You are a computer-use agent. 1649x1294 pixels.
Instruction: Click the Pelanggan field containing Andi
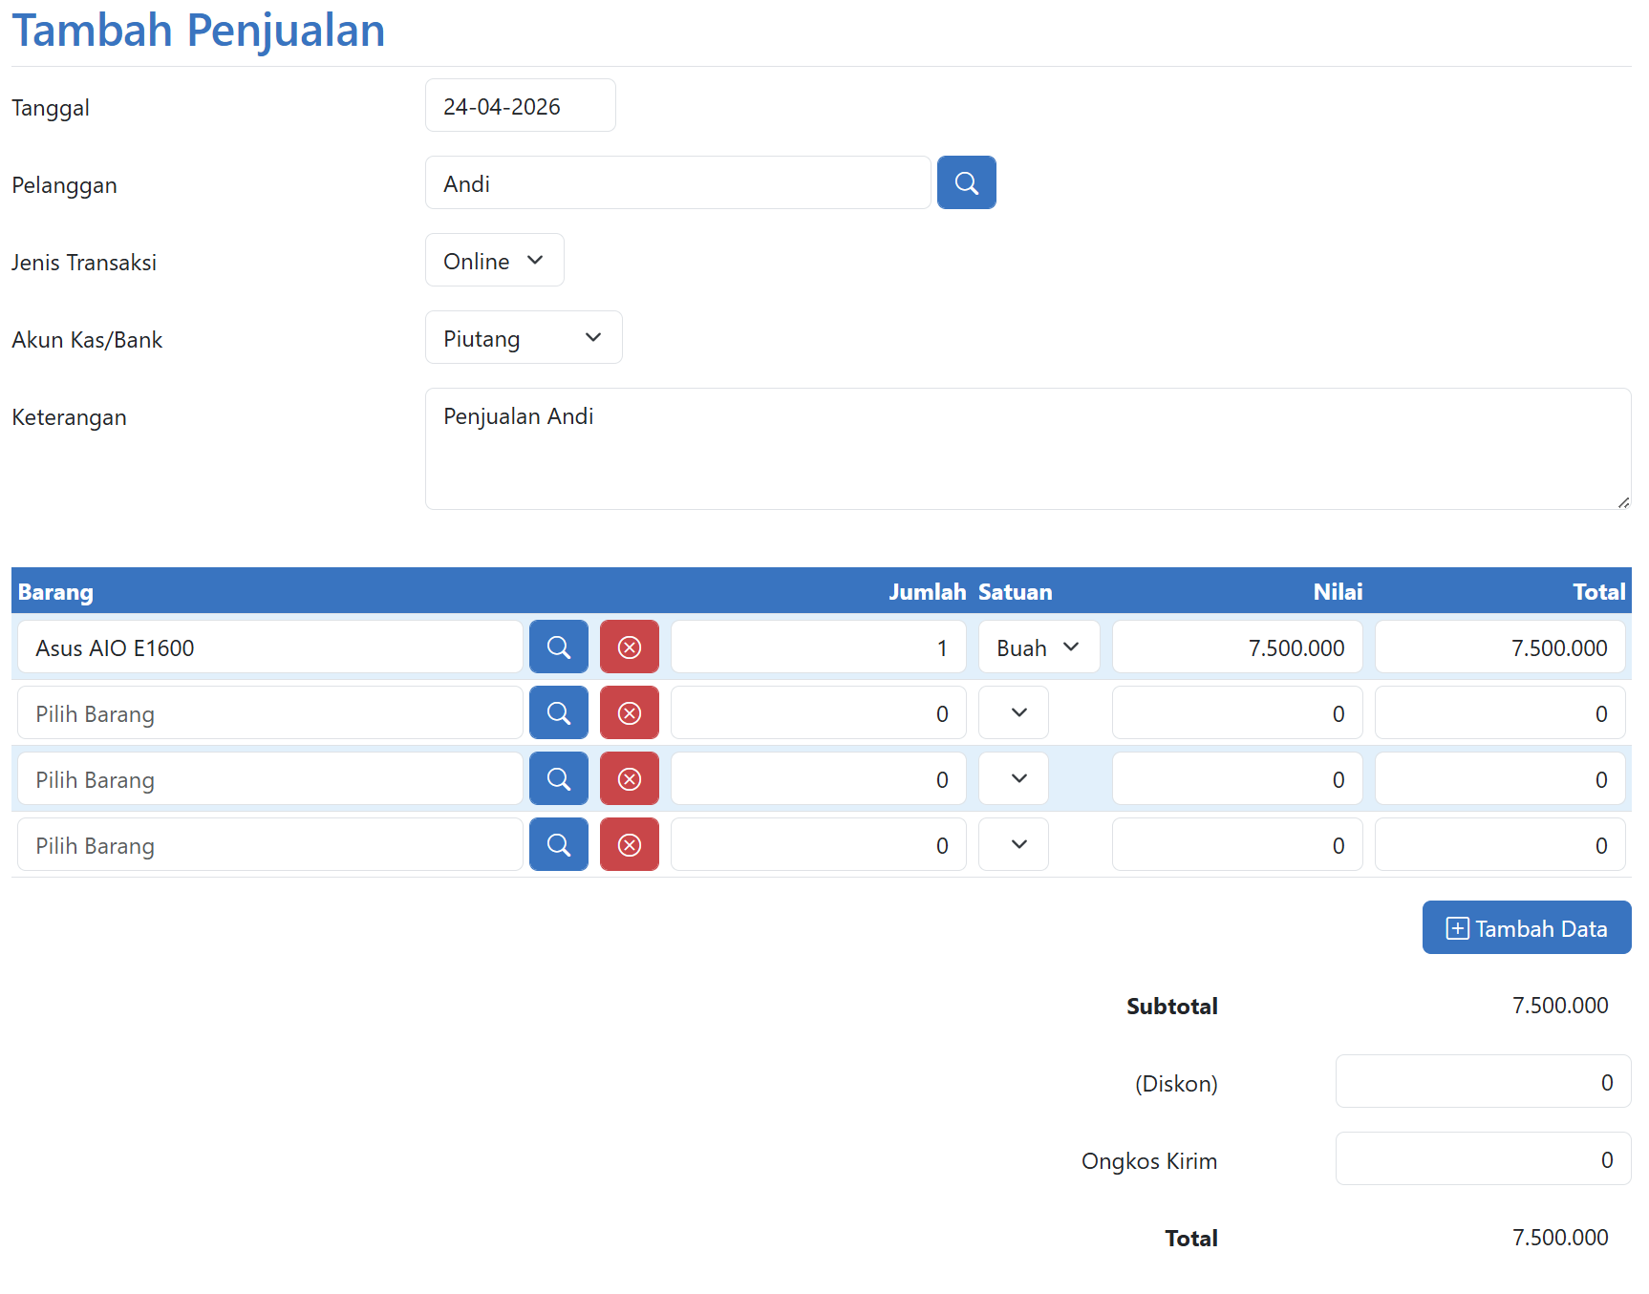click(x=678, y=183)
